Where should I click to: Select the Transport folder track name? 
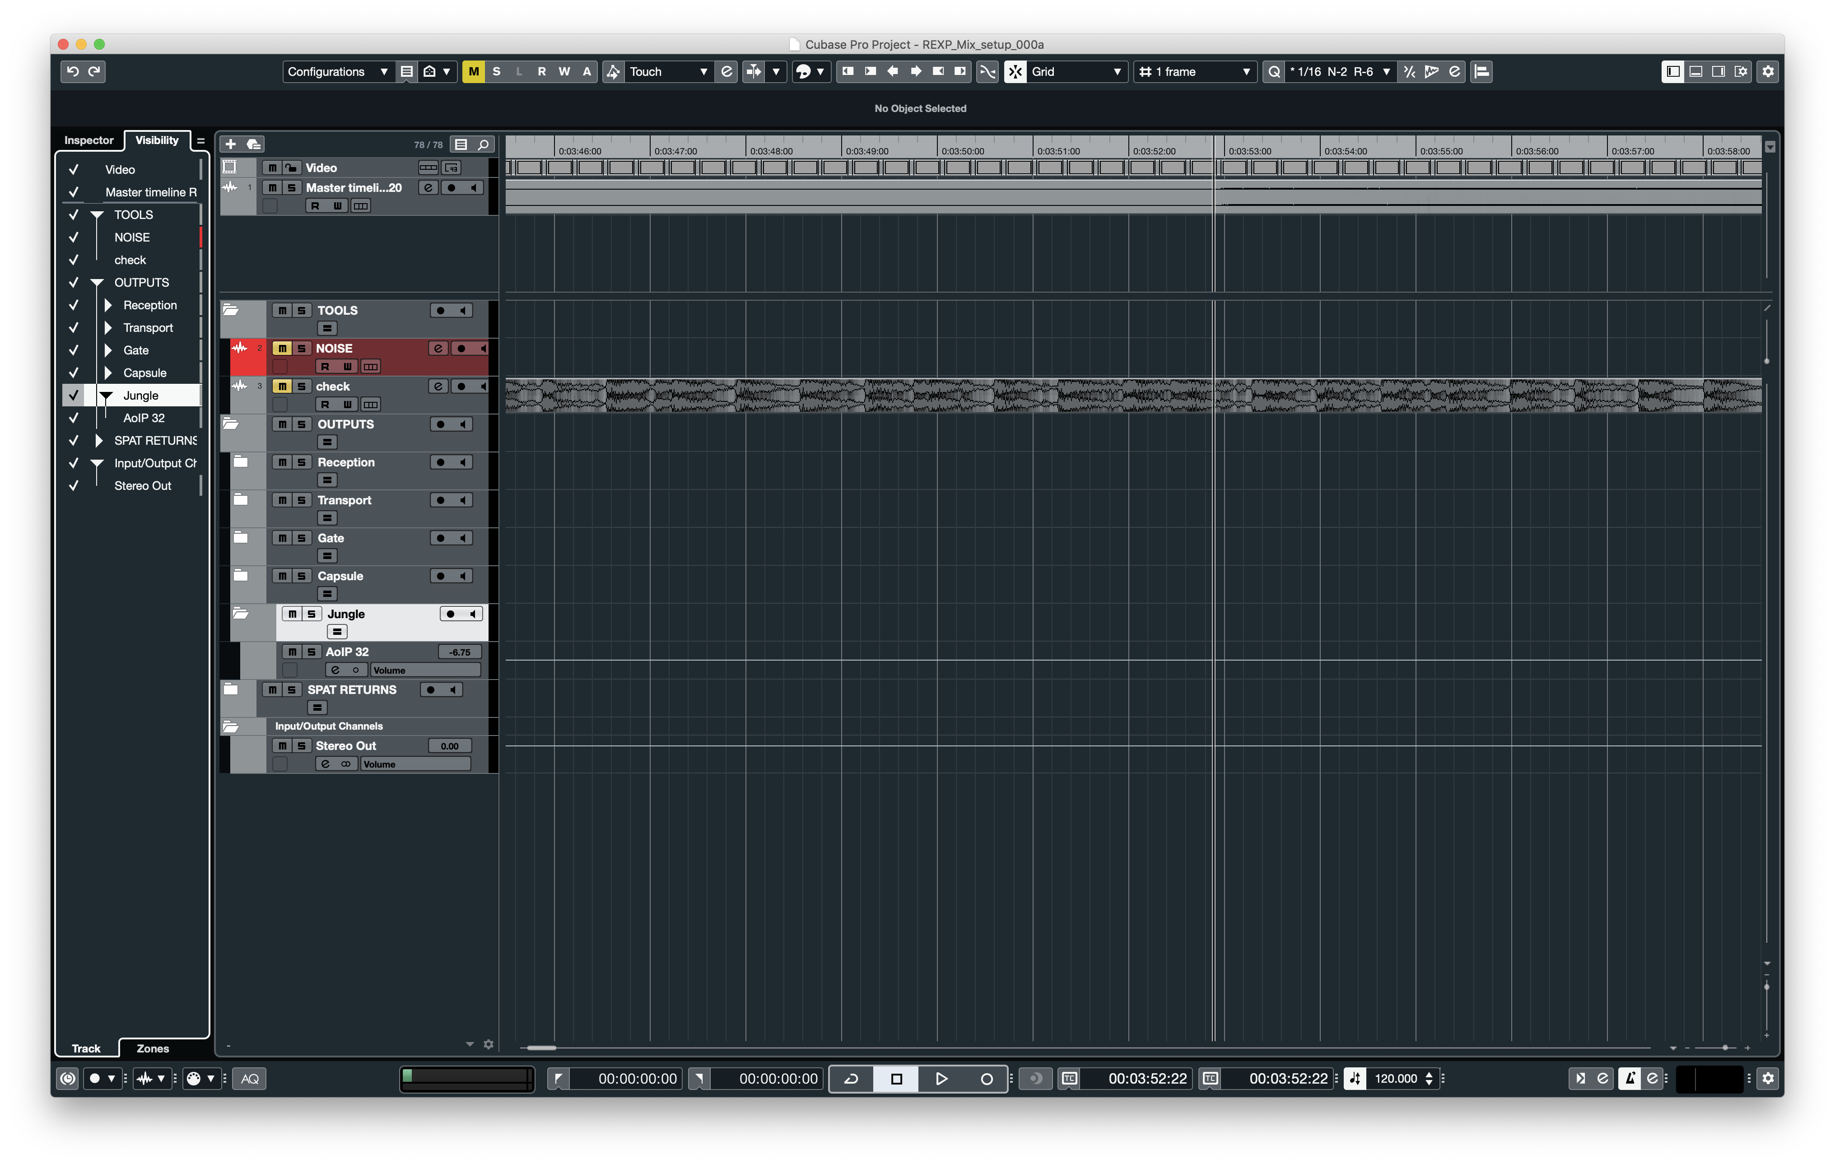(x=345, y=500)
